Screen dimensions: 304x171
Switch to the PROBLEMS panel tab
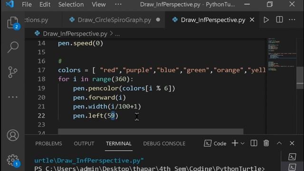(x=48, y=143)
